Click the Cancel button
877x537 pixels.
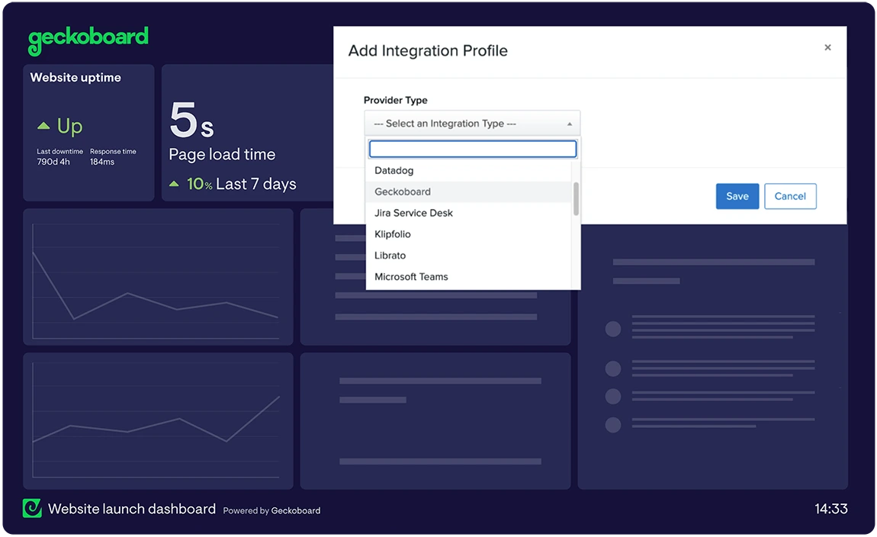(790, 196)
